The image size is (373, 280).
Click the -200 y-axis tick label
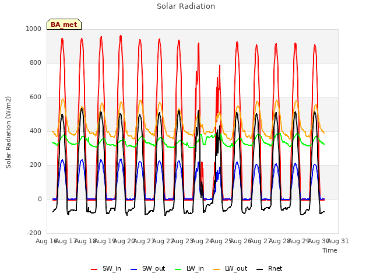click(x=34, y=233)
